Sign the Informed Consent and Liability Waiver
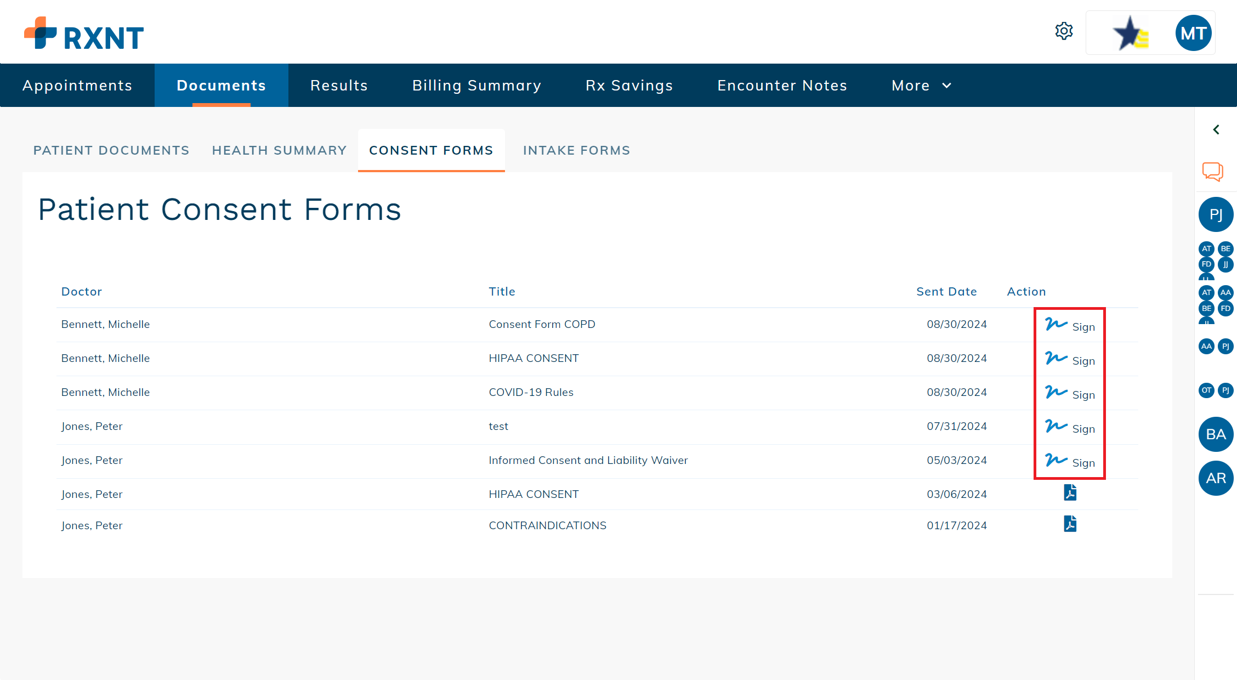Screen dimensions: 1237x680 (x=1070, y=462)
